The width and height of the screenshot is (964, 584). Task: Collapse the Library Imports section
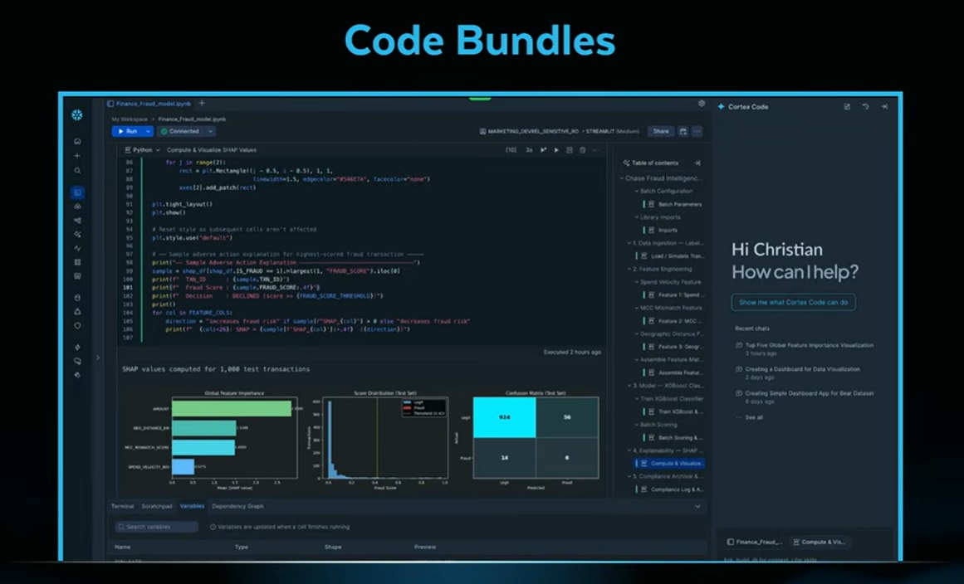coord(637,217)
